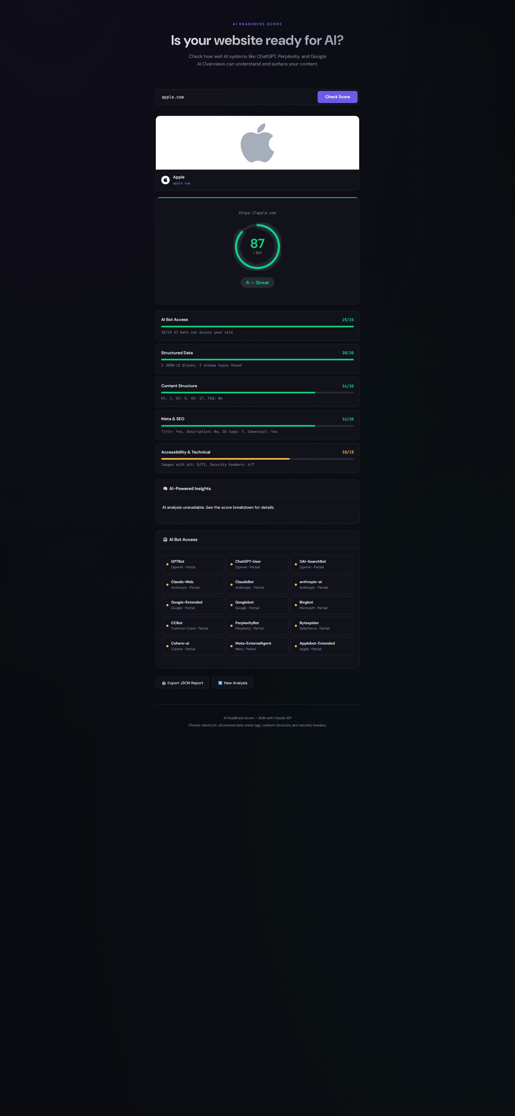Click the robot icon beside AI Bot Access heading
The height and width of the screenshot is (1116, 515).
coord(165,539)
